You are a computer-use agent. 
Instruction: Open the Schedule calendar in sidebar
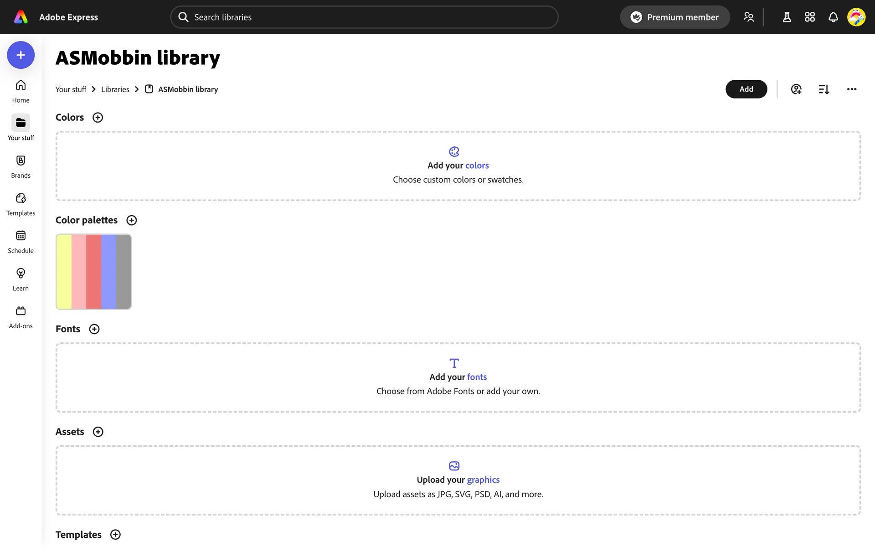tap(21, 242)
